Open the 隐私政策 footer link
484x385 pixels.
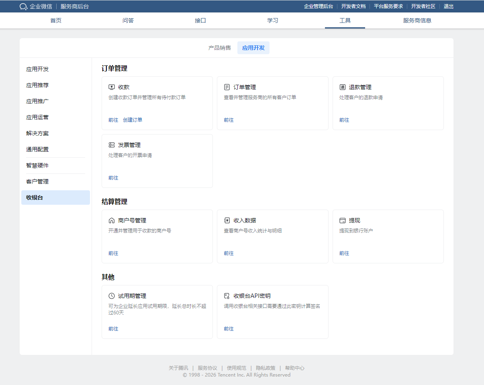click(x=265, y=368)
